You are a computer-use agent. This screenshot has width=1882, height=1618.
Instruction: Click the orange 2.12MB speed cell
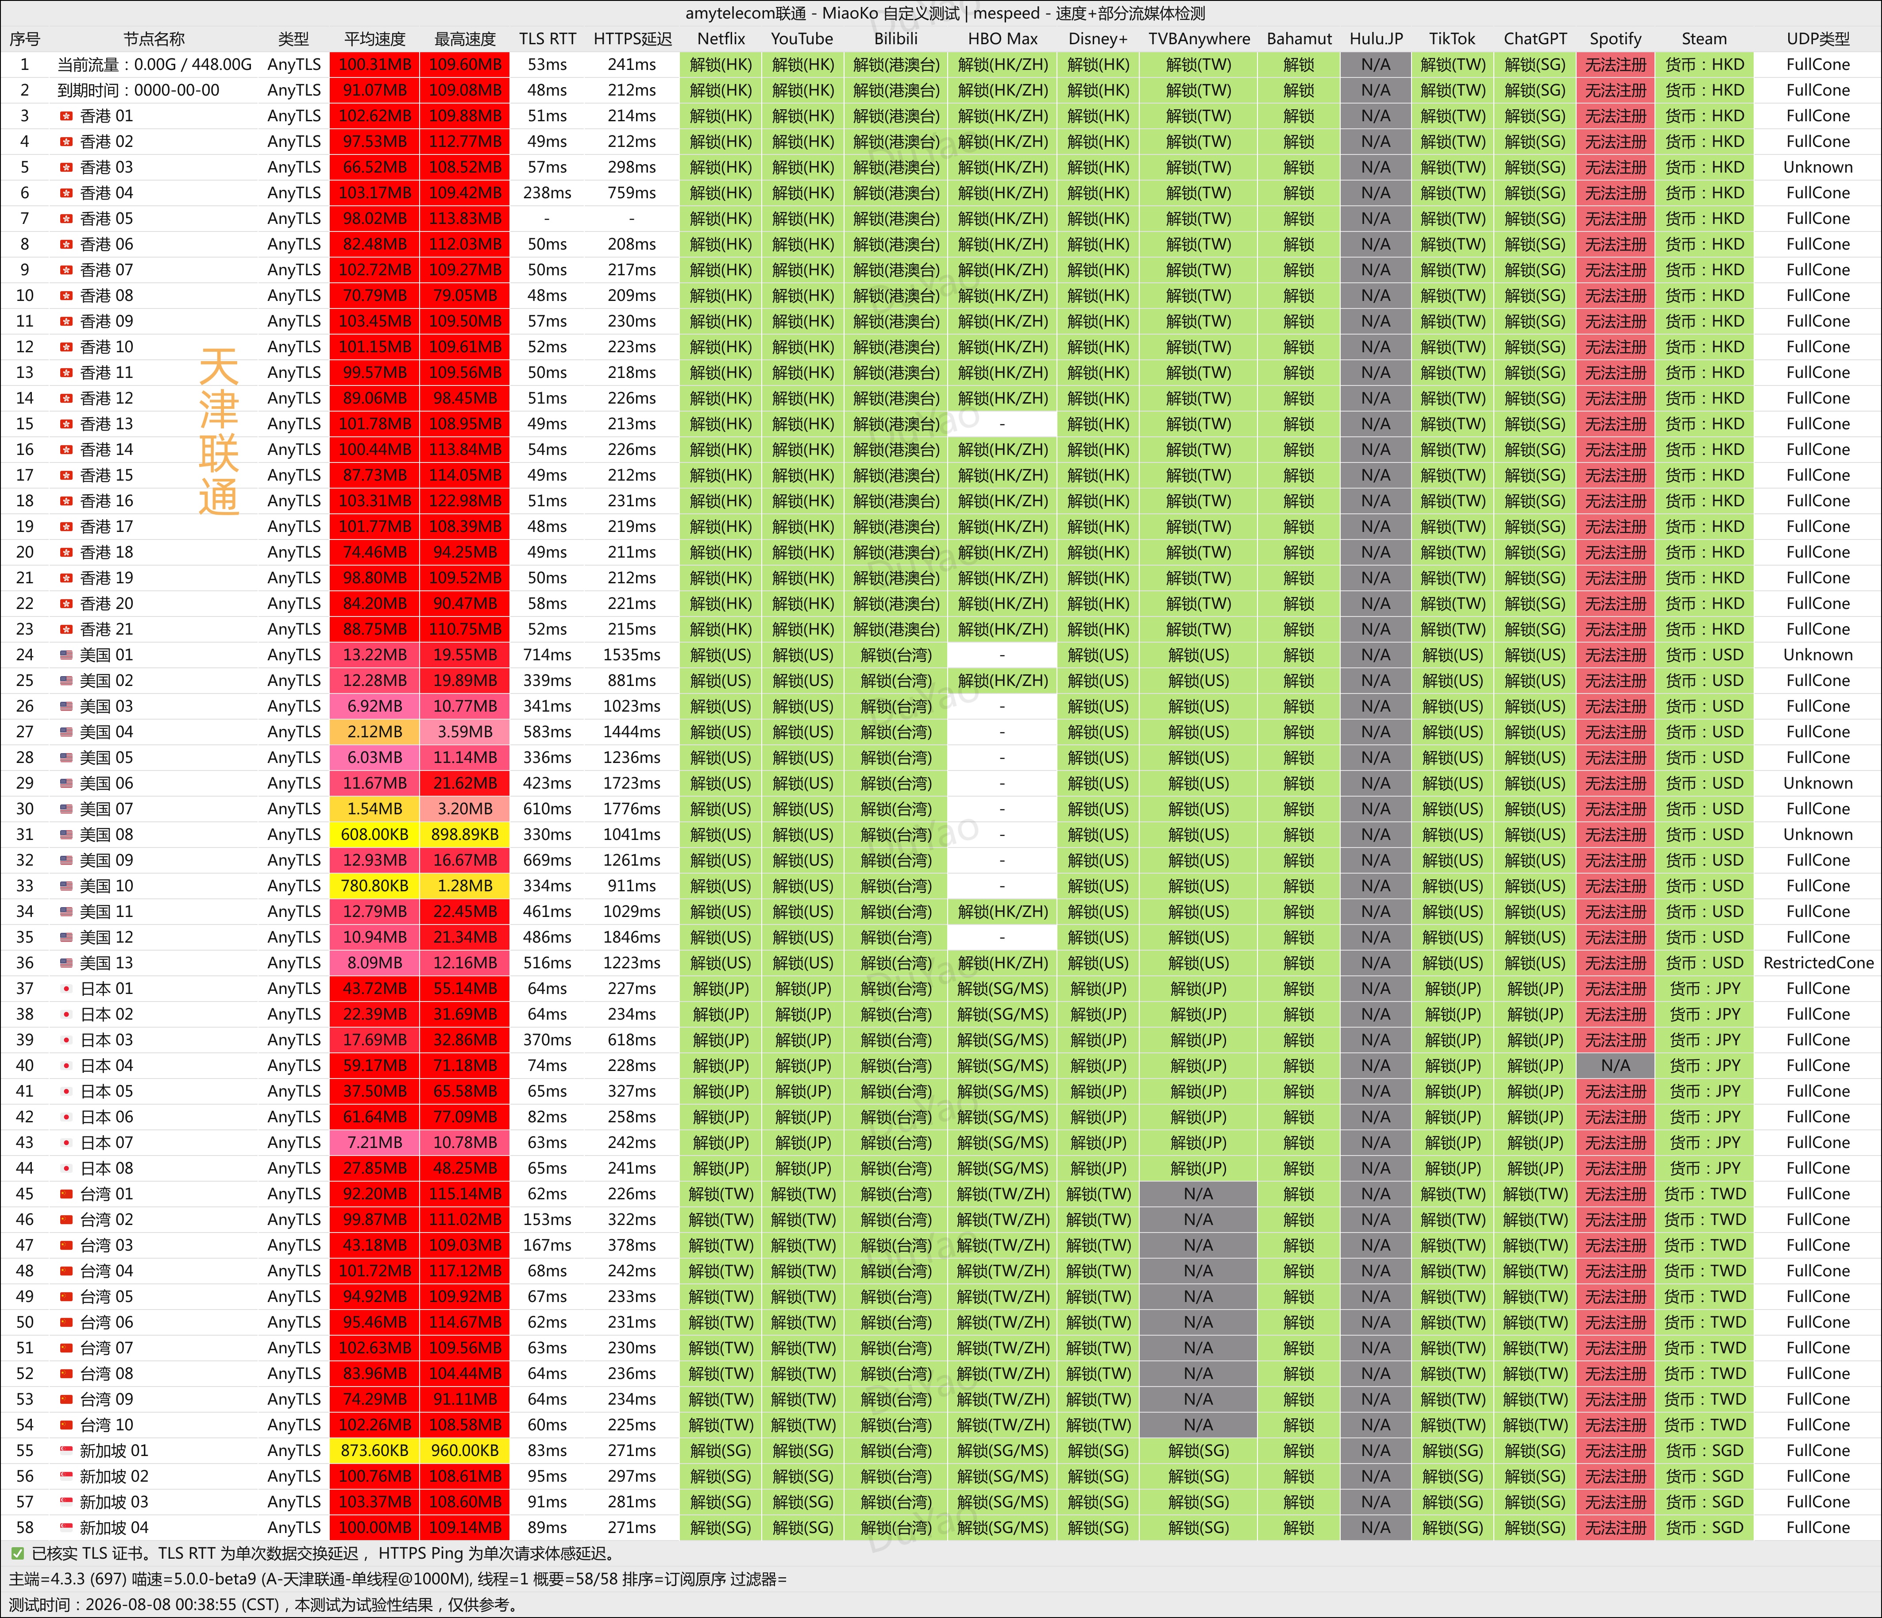(x=374, y=732)
